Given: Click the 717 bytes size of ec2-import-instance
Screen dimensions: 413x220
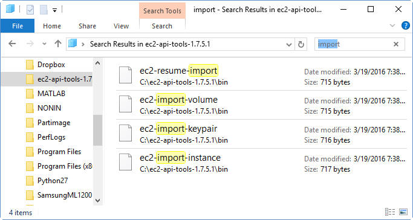Looking at the screenshot, I should pos(336,169).
